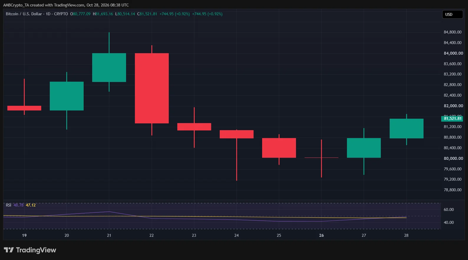Click date label 22 on time axis
The height and width of the screenshot is (260, 468).
point(151,235)
